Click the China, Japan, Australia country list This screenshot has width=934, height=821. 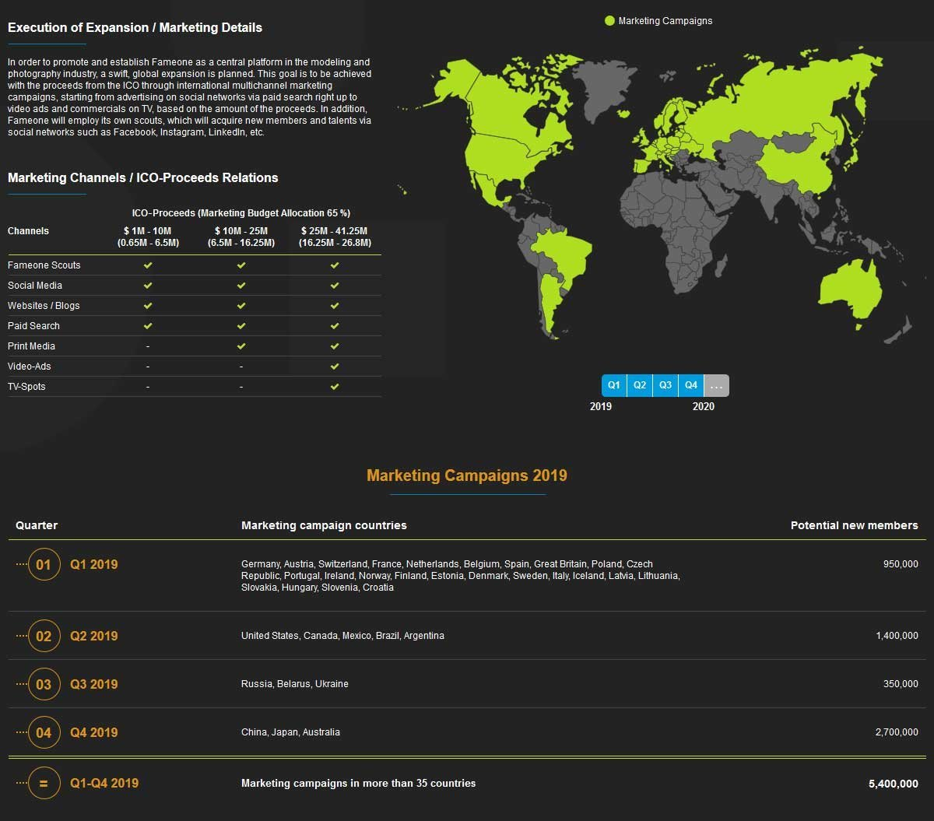point(290,732)
